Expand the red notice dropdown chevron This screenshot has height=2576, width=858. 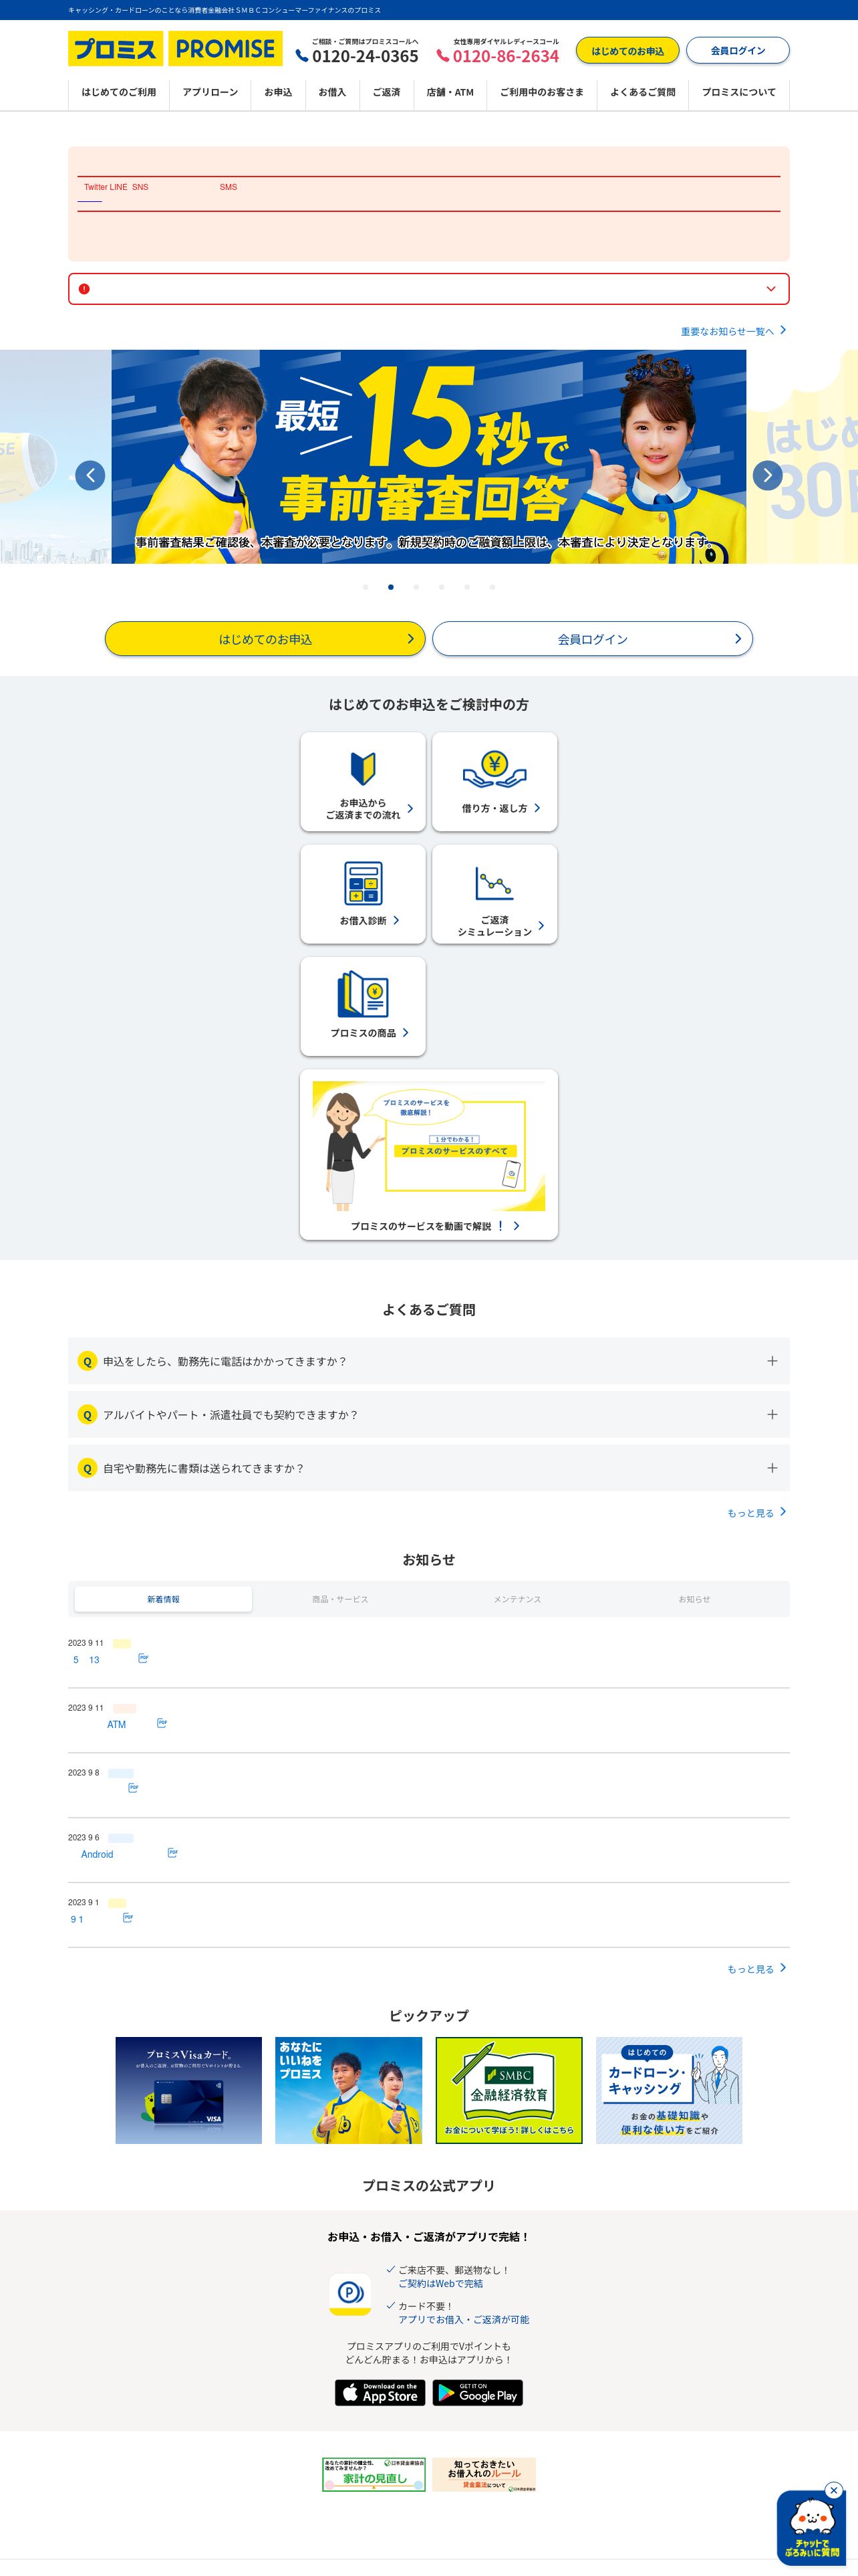coord(771,289)
